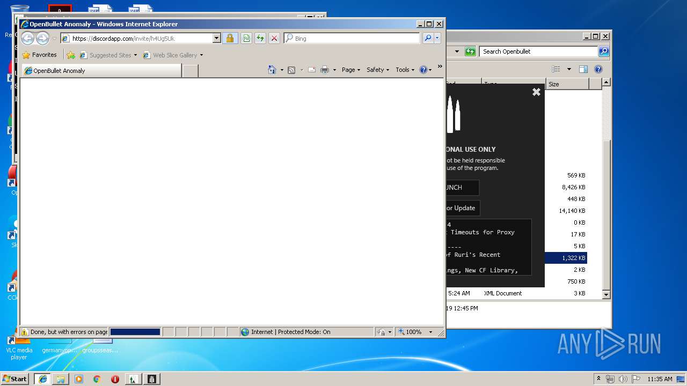Image resolution: width=687 pixels, height=386 pixels.
Task: Click the Explorer scrollbar down arrow
Action: tap(606, 294)
